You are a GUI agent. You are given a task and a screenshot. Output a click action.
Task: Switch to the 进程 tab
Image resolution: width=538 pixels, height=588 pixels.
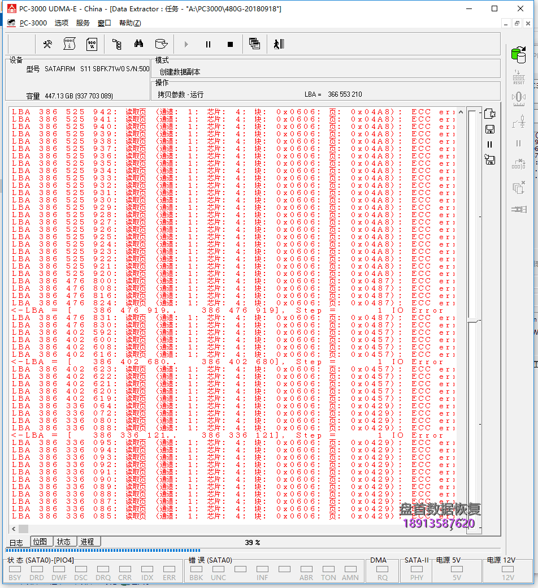[87, 542]
